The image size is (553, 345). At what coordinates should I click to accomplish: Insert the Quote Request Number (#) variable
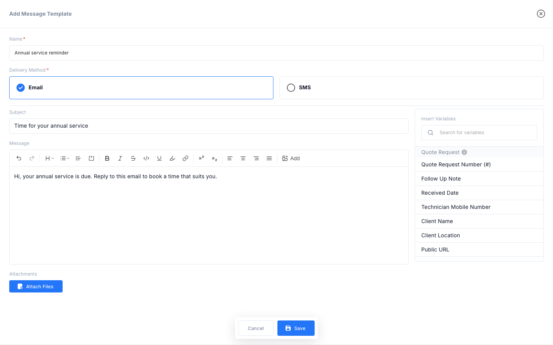pos(479,164)
